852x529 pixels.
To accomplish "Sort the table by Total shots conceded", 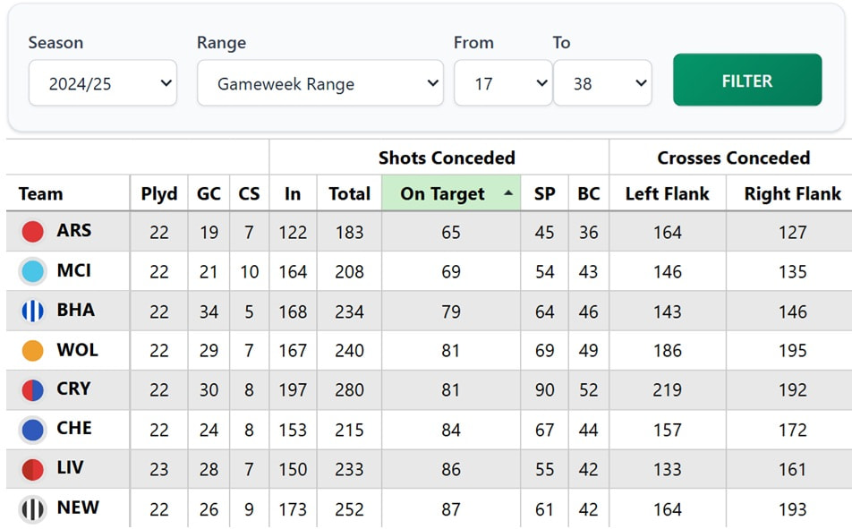I will [x=349, y=193].
